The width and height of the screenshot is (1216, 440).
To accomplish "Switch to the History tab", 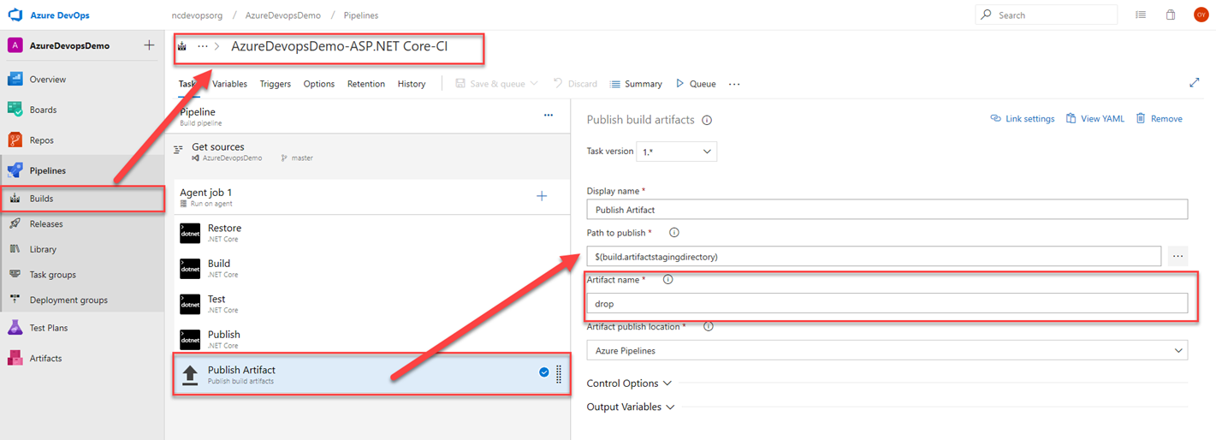I will tap(412, 84).
